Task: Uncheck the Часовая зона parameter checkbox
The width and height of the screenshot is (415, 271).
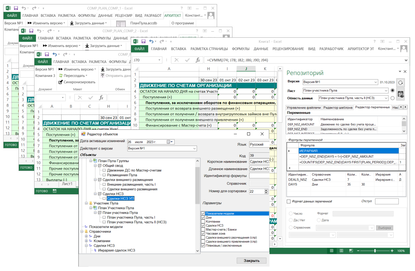Action: [x=203, y=233]
